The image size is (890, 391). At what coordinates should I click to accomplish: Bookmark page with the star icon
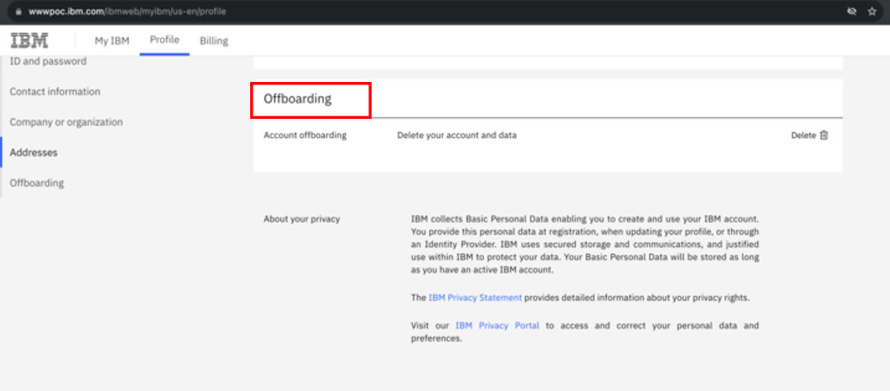pyautogui.click(x=872, y=11)
